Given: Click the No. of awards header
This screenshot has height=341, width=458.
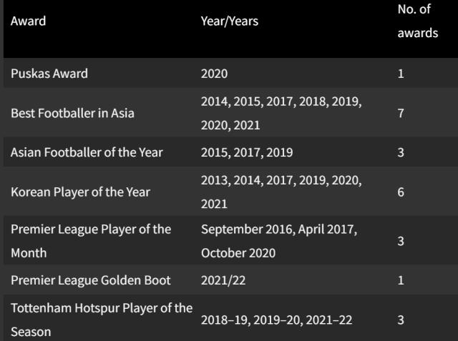Looking at the screenshot, I should coord(417,21).
